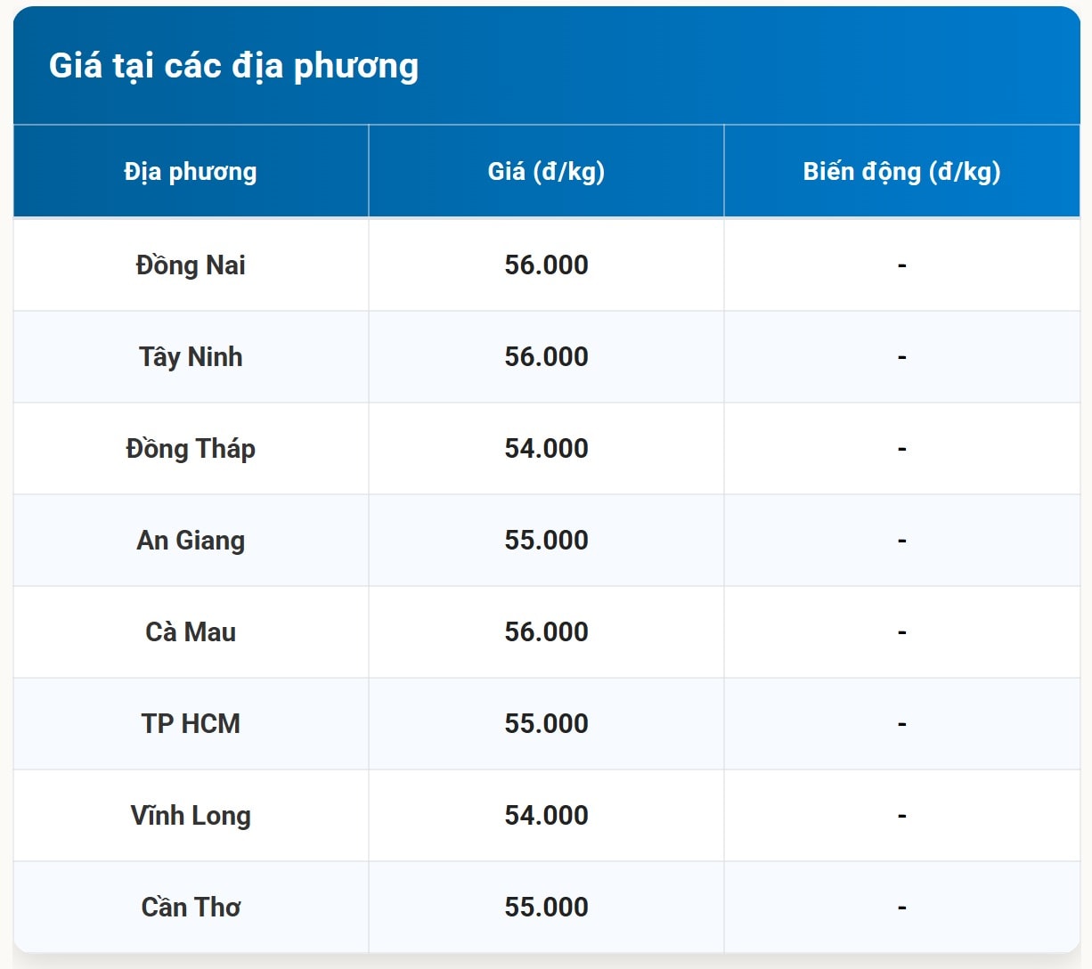This screenshot has width=1092, height=969.
Task: Click the Vĩnh Long location cell
Action: click(x=191, y=816)
